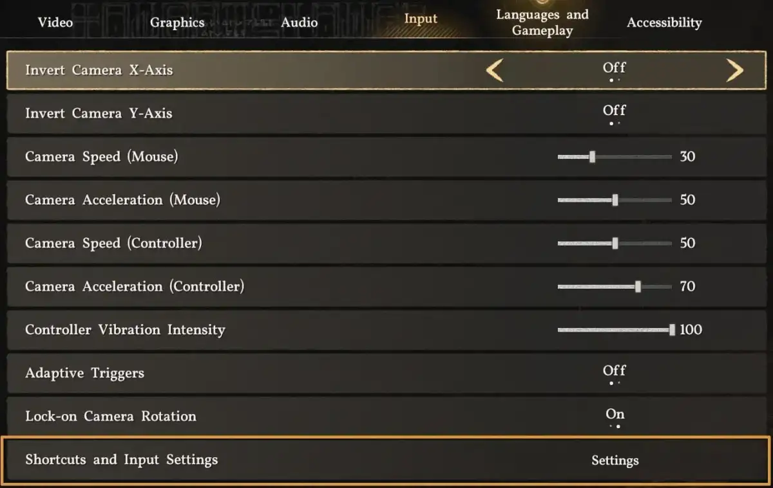Switch to the Accessibility tab
This screenshot has width=773, height=488.
664,22
